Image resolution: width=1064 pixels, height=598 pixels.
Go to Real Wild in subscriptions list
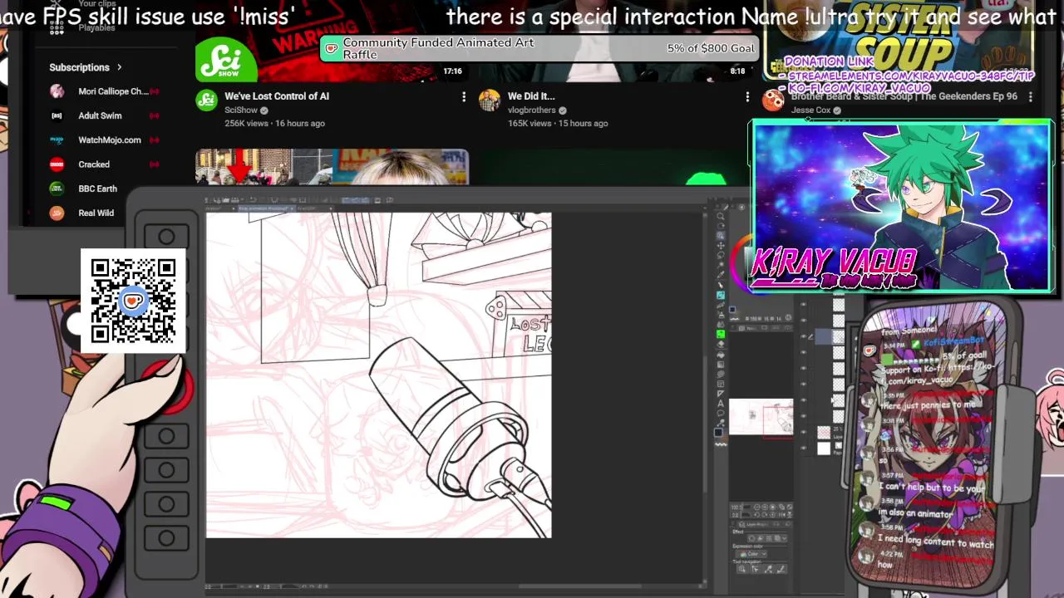point(96,213)
